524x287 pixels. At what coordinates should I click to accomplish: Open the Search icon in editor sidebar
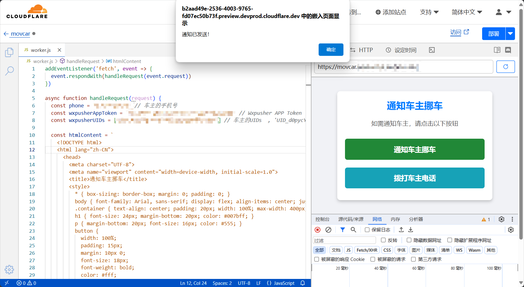pyautogui.click(x=9, y=71)
